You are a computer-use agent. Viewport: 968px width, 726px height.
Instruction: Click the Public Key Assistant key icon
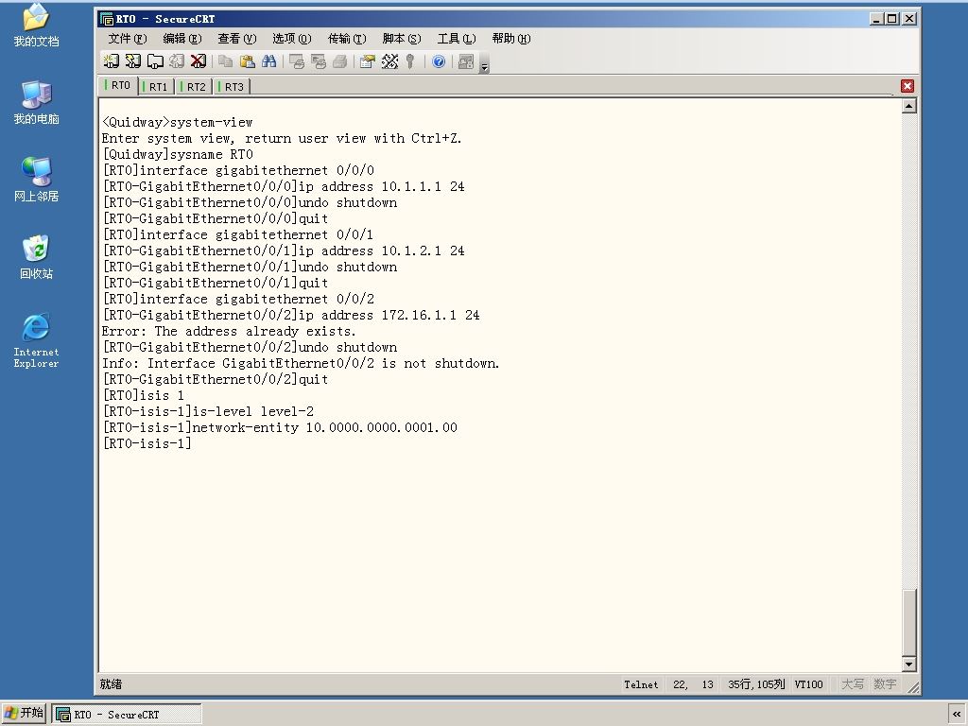[x=410, y=61]
